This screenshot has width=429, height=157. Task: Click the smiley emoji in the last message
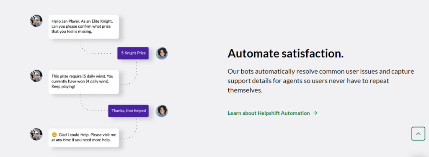point(54,134)
